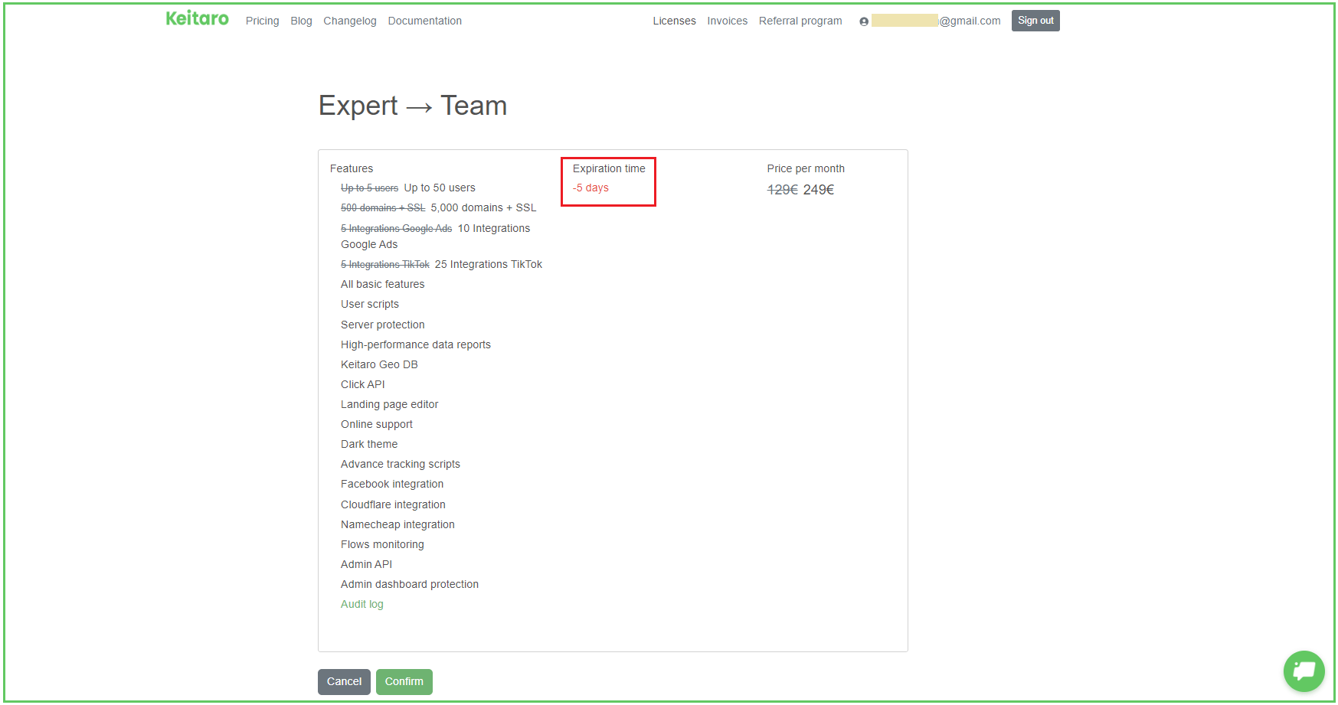
Task: Click 'High-performance data reports' row
Action: [x=415, y=344]
